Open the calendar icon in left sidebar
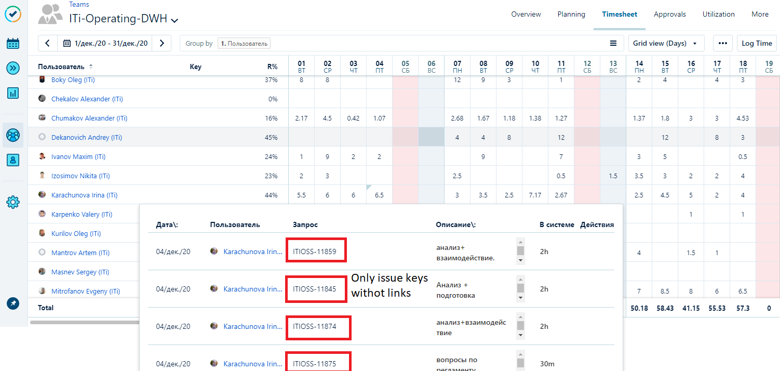 [13, 44]
